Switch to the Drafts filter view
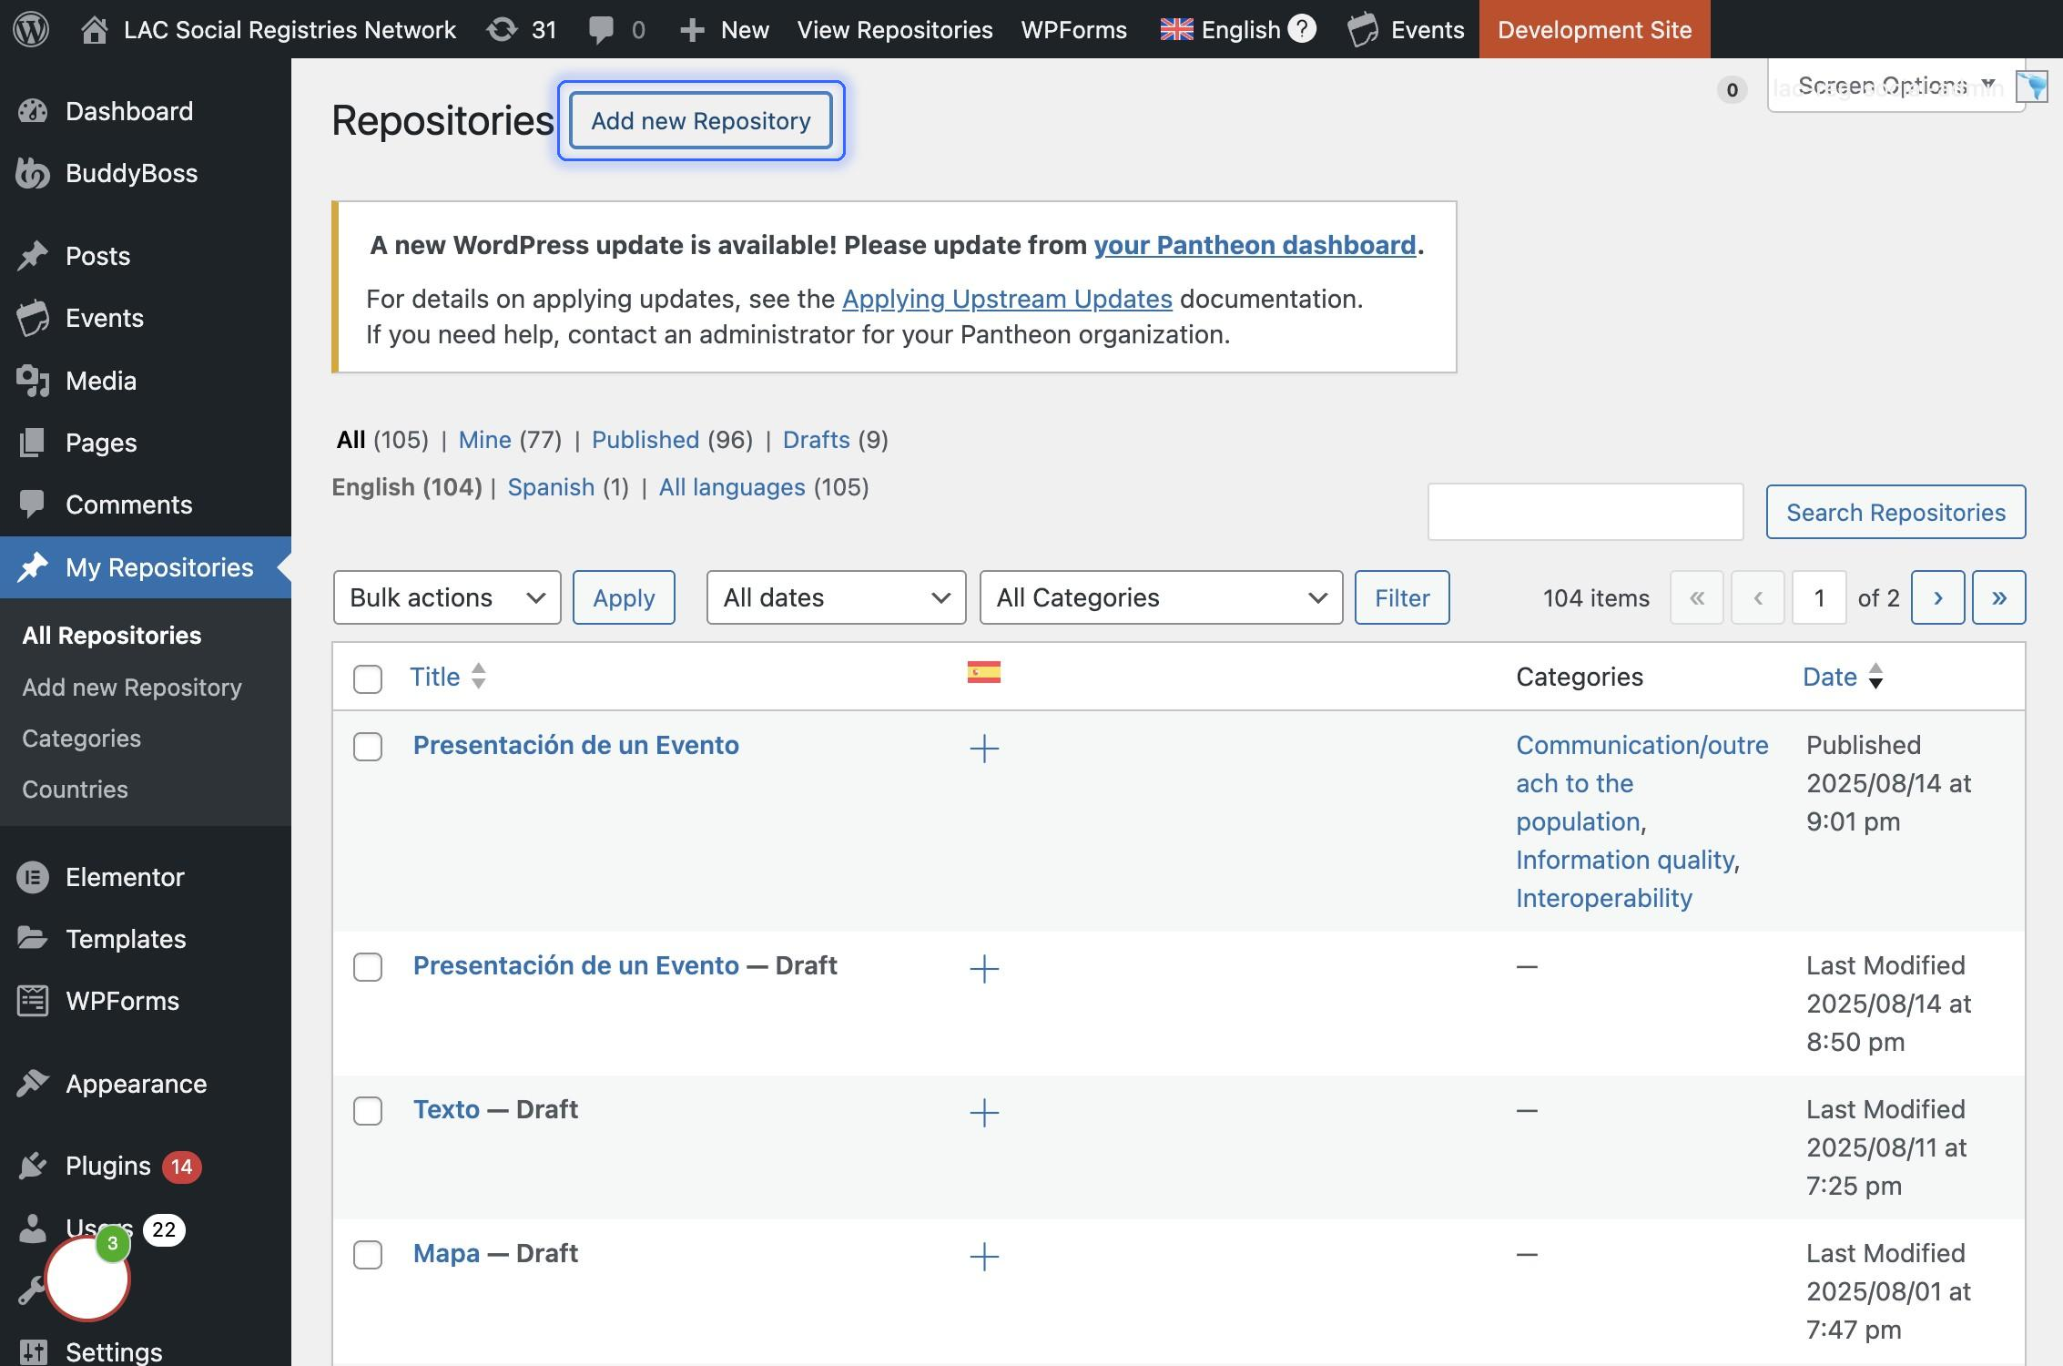The height and width of the screenshot is (1366, 2063). (x=816, y=440)
